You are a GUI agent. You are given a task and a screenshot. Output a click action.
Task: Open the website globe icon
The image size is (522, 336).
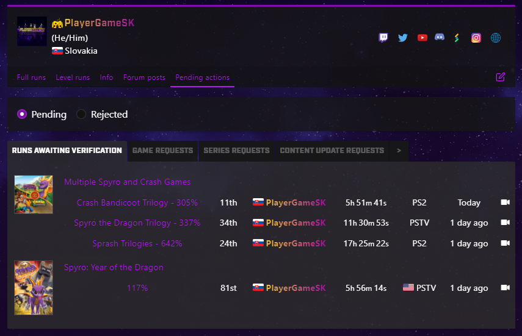496,38
